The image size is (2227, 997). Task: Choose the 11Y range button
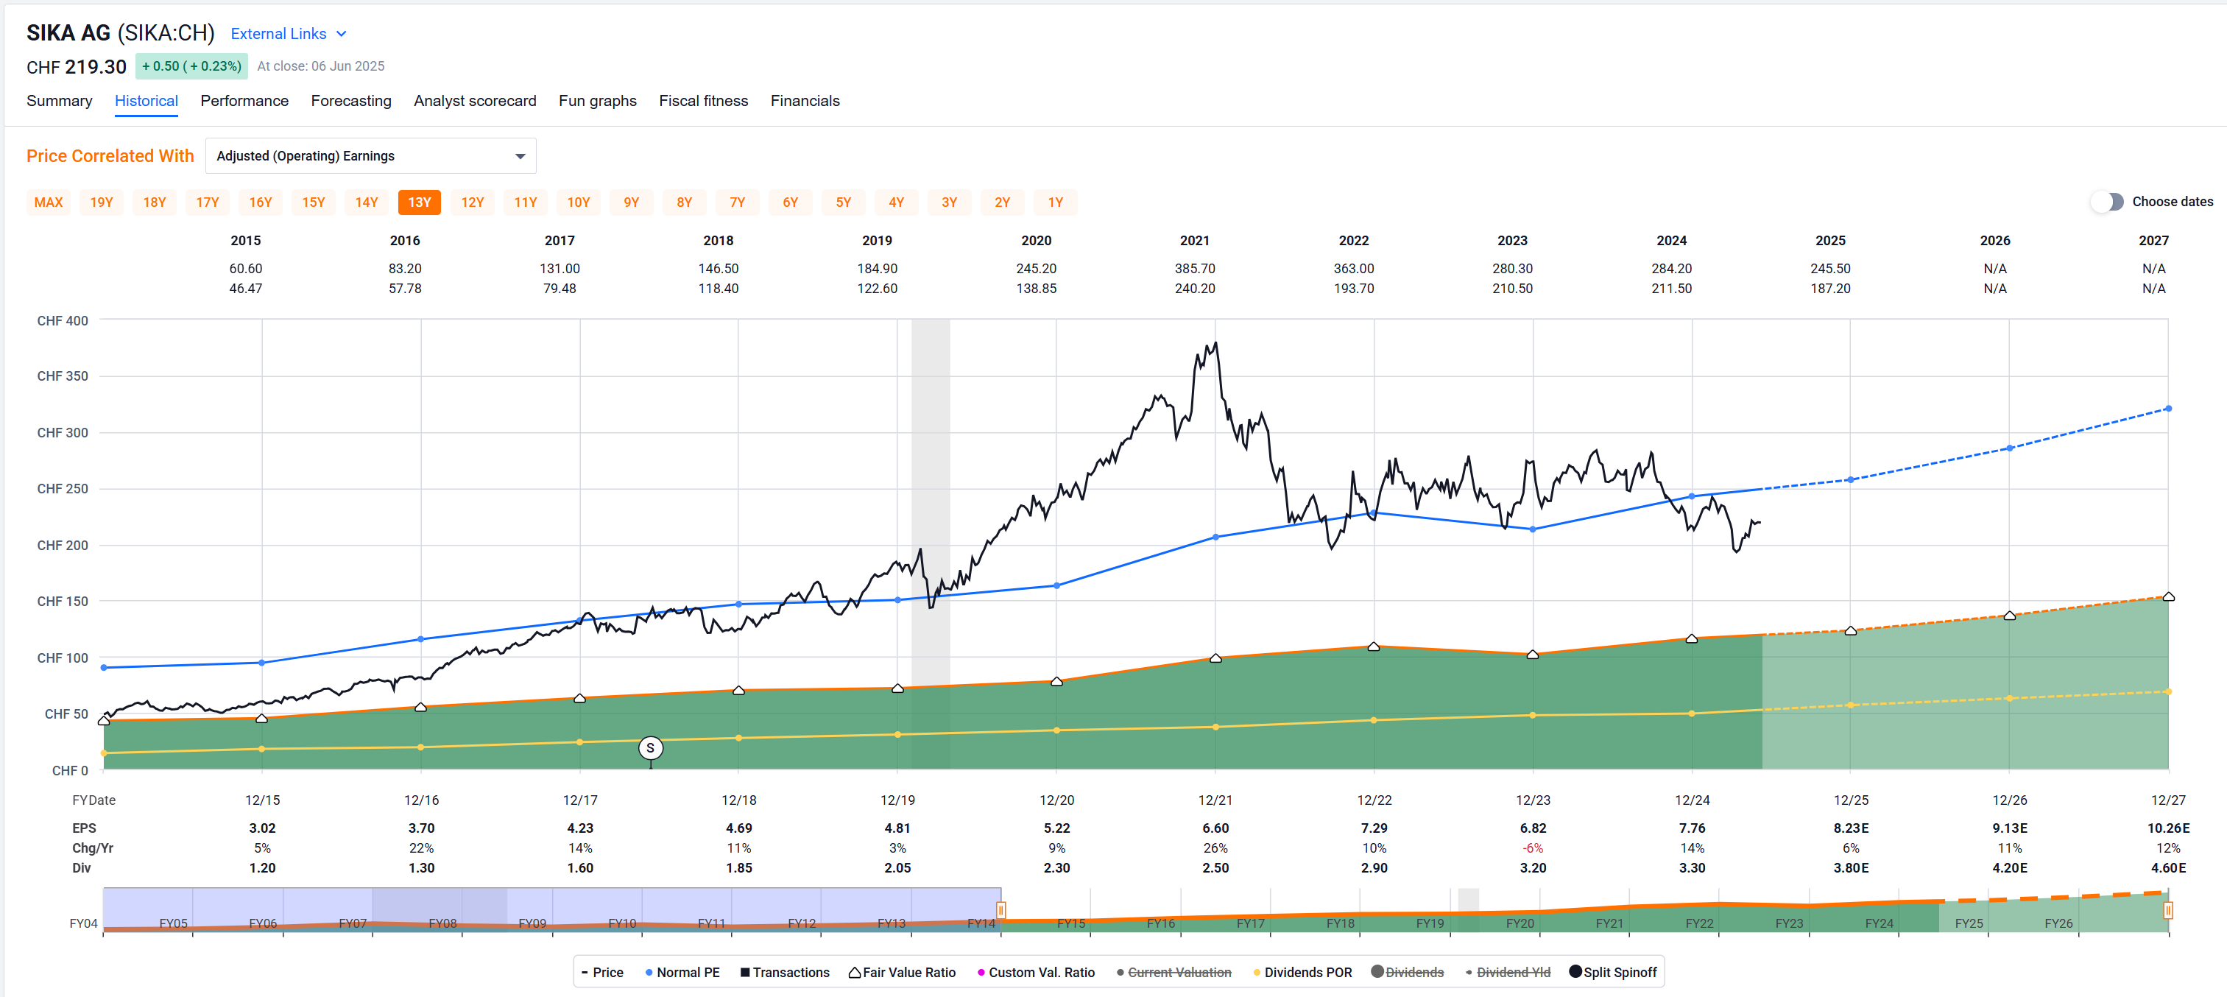pos(526,202)
